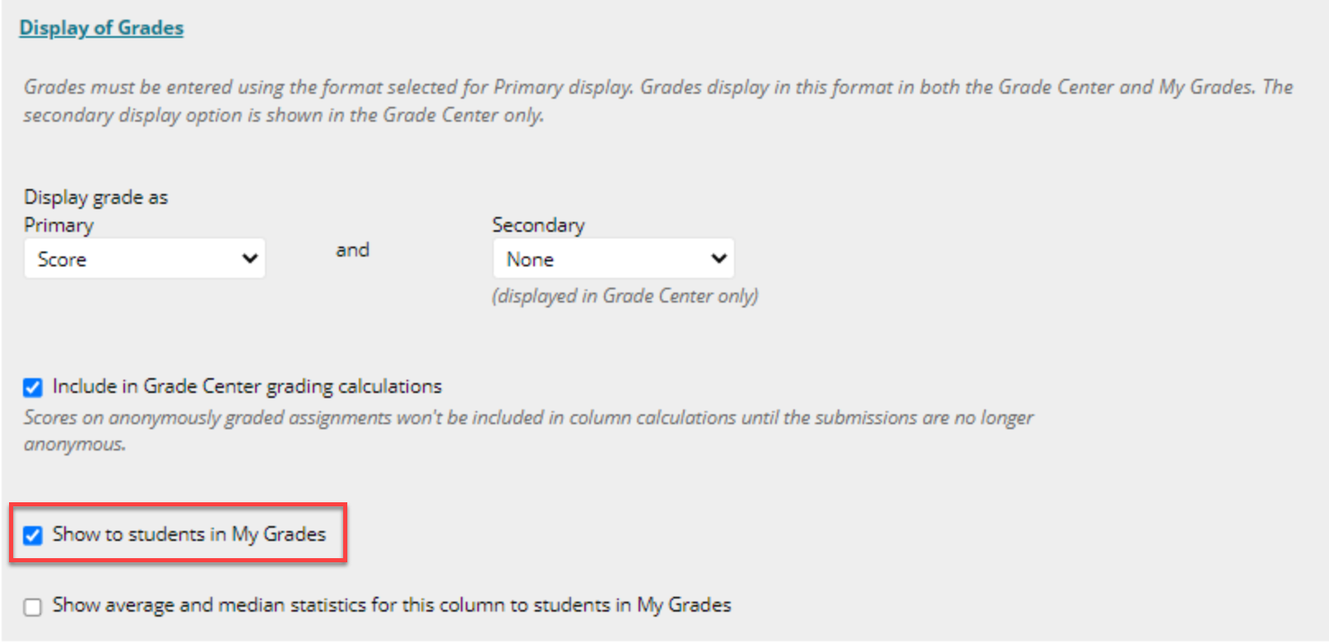Click the chevron arrow on the None dropdown
Screen dimensions: 1329x642
click(x=719, y=259)
